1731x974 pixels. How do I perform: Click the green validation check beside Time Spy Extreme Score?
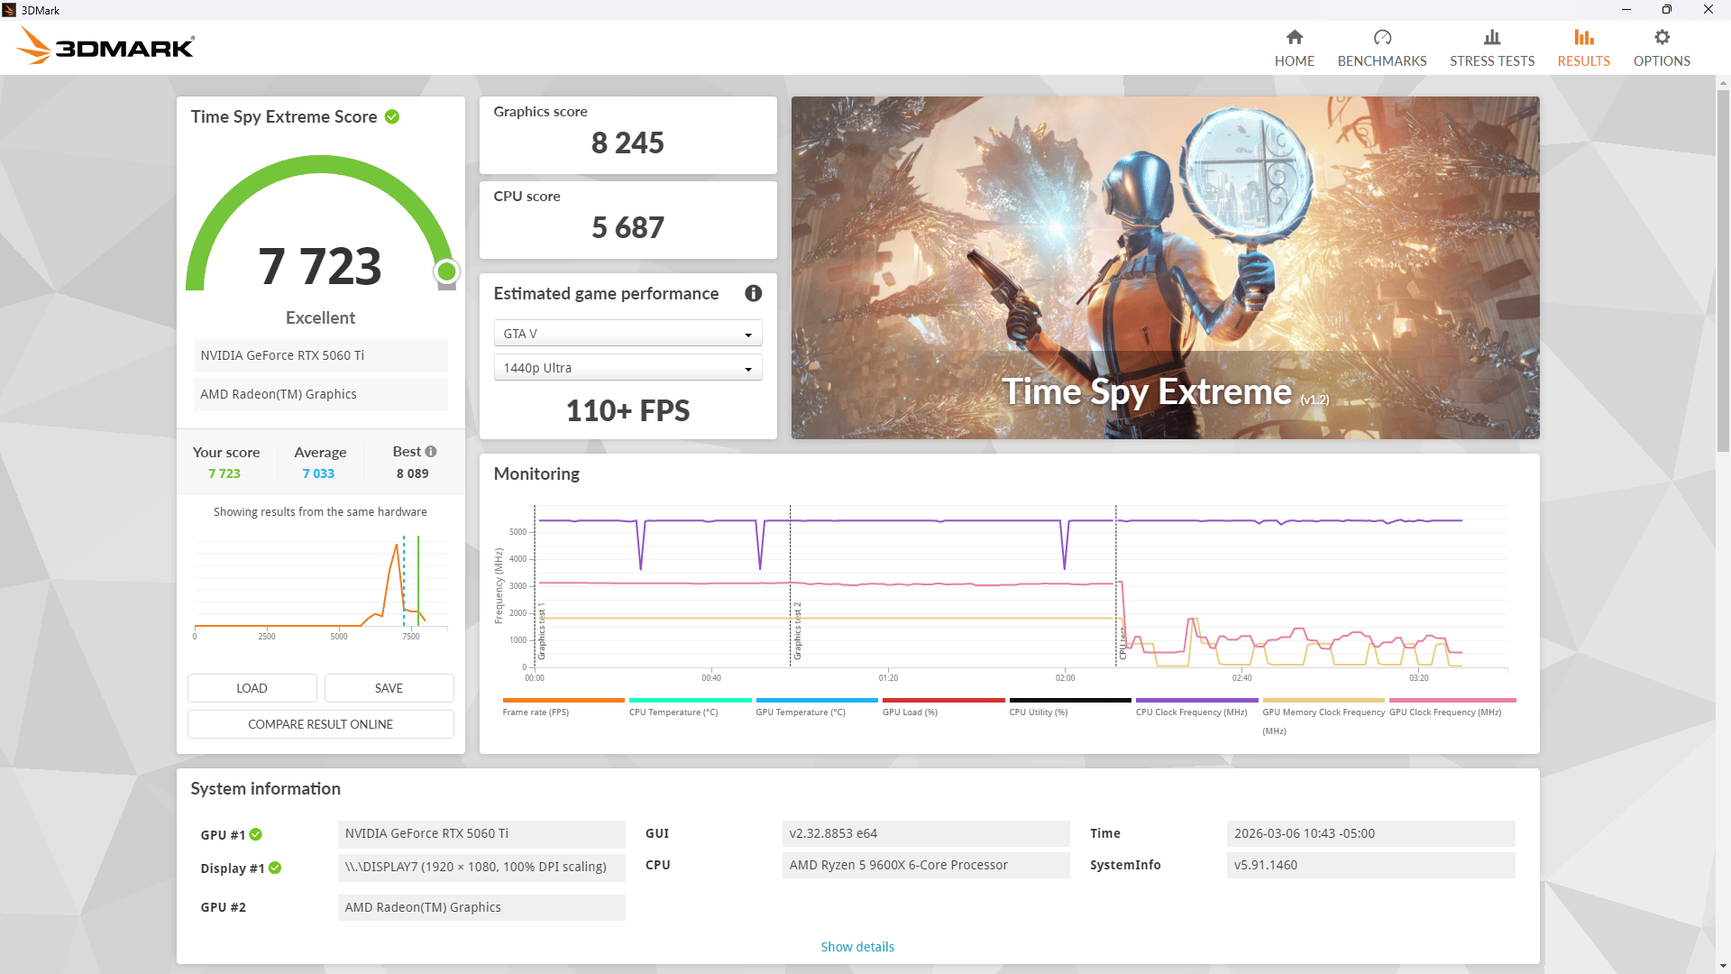tap(392, 116)
